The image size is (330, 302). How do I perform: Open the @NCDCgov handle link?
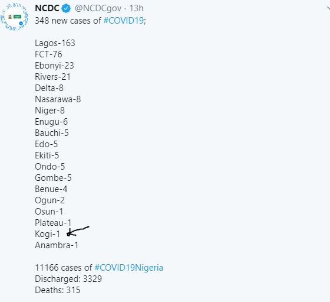click(98, 8)
